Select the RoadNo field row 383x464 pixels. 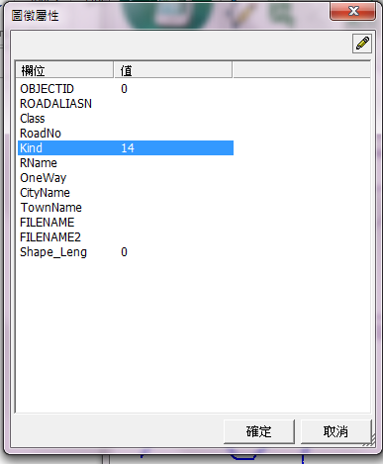(x=126, y=134)
